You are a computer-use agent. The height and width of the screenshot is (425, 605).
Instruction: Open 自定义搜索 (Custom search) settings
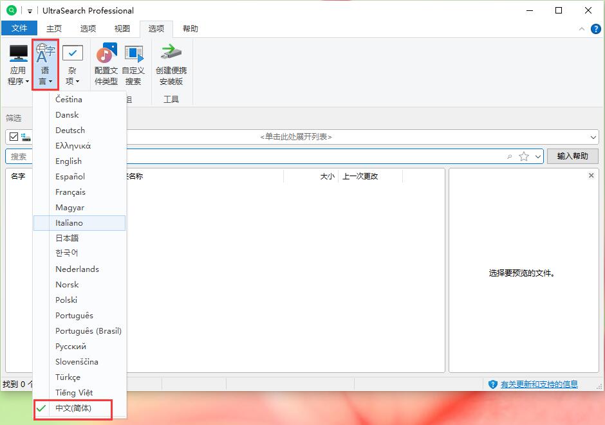coord(133,64)
